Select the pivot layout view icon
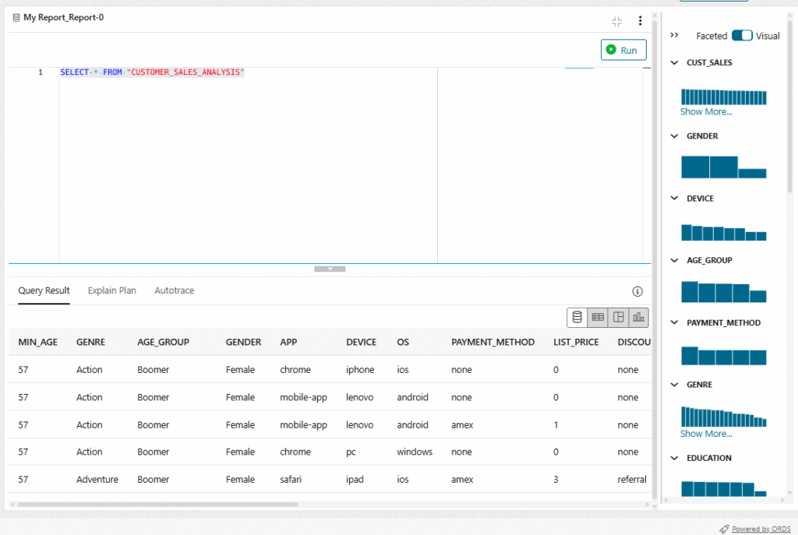798x535 pixels. pyautogui.click(x=618, y=317)
